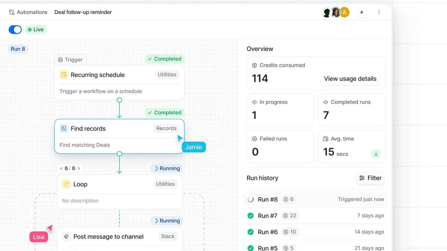Screen dimensions: 447x251
Task: Click credits badge showing 22 on Run #7
Action: tap(290, 216)
